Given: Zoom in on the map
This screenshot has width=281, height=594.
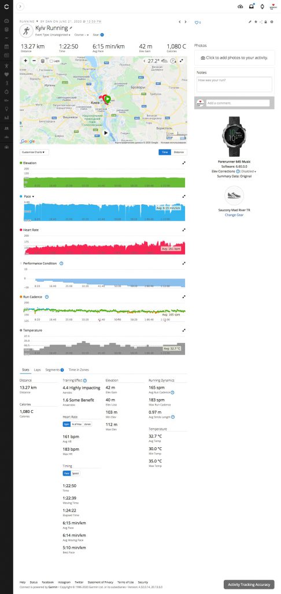Looking at the screenshot, I should (25, 60).
